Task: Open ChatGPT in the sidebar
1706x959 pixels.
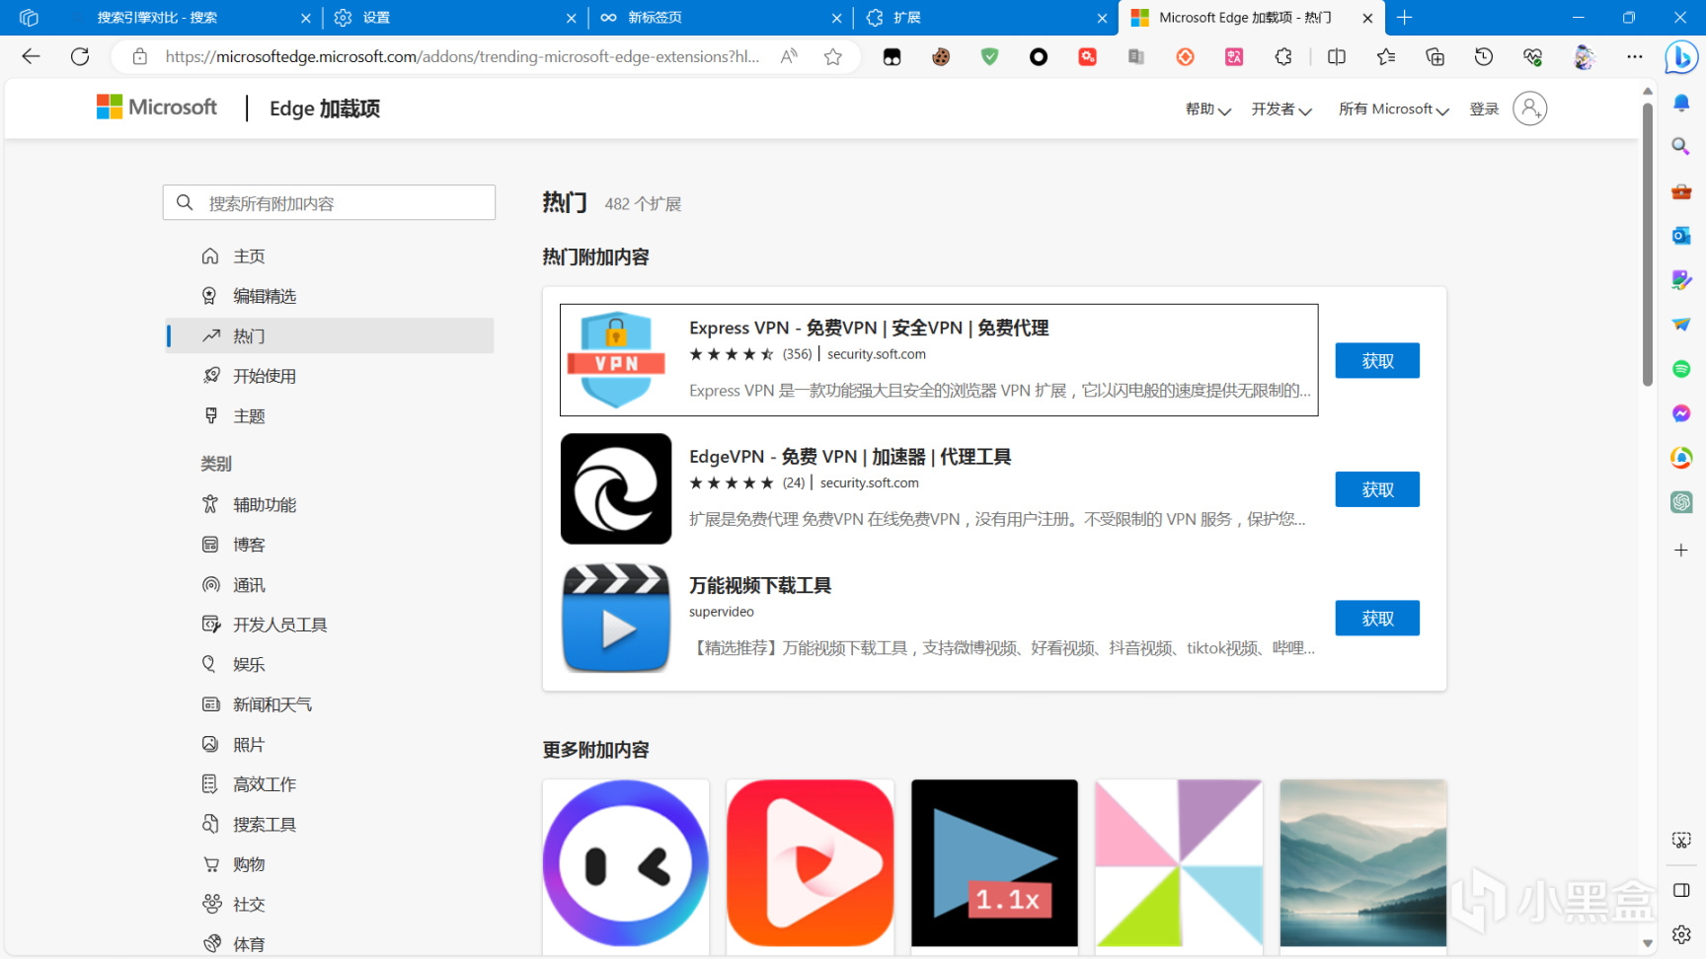Action: (x=1681, y=502)
